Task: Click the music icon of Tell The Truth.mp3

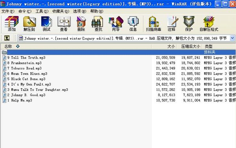Action: click(4, 58)
